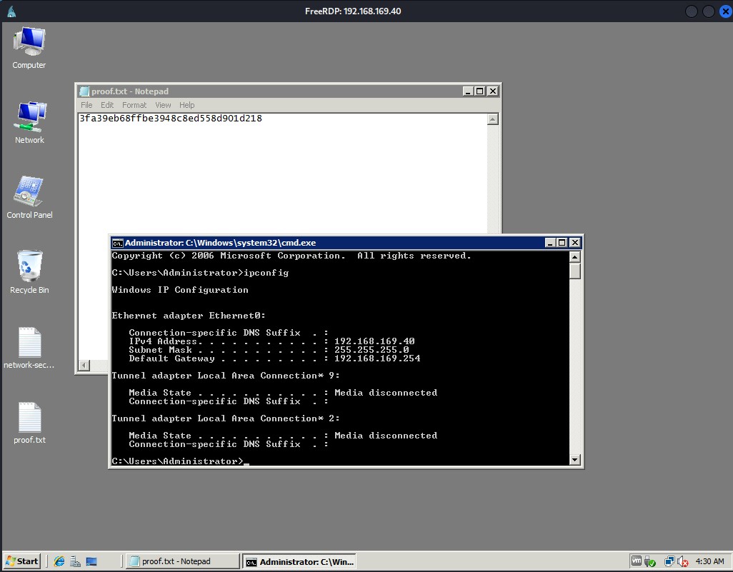This screenshot has height=572, width=733.
Task: Select the Network desktop icon
Action: coord(29,121)
